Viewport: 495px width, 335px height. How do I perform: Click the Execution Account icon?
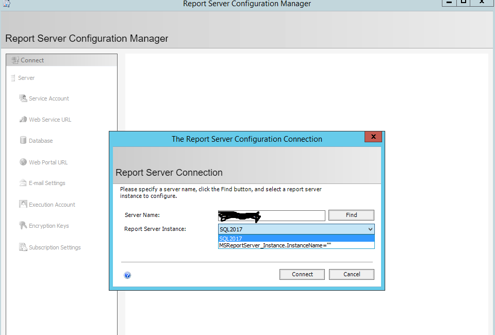[x=23, y=205]
